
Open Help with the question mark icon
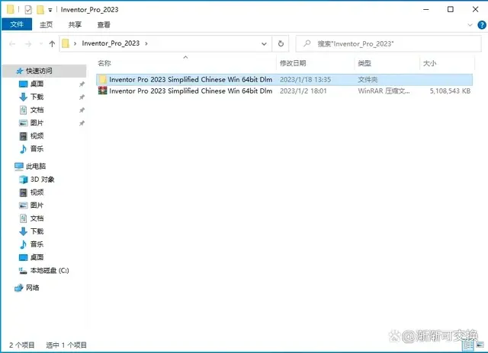tap(482, 25)
